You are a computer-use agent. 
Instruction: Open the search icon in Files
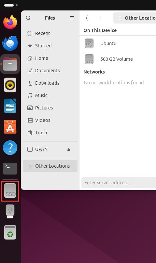pos(28,18)
